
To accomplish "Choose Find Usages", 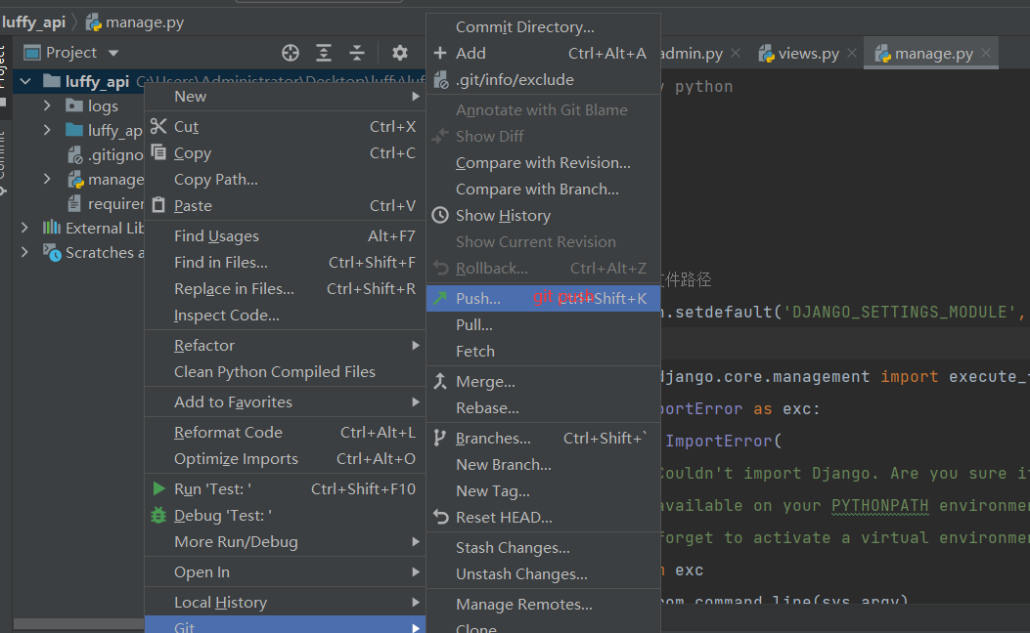I will coord(285,235).
